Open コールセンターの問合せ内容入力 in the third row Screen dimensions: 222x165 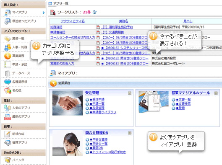(73, 37)
